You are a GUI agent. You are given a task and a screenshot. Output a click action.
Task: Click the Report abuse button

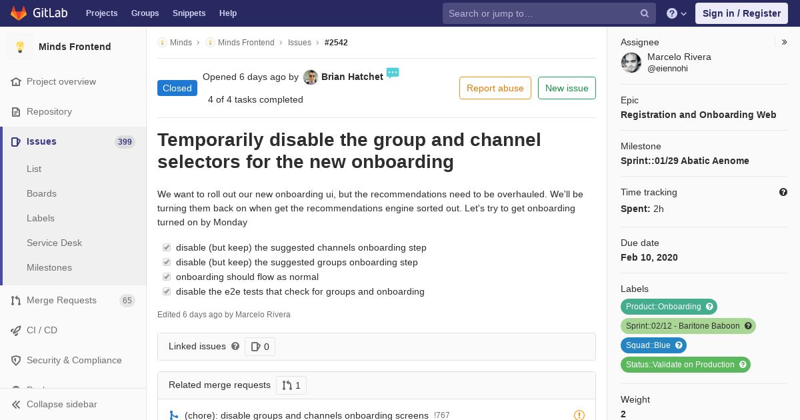coord(495,88)
